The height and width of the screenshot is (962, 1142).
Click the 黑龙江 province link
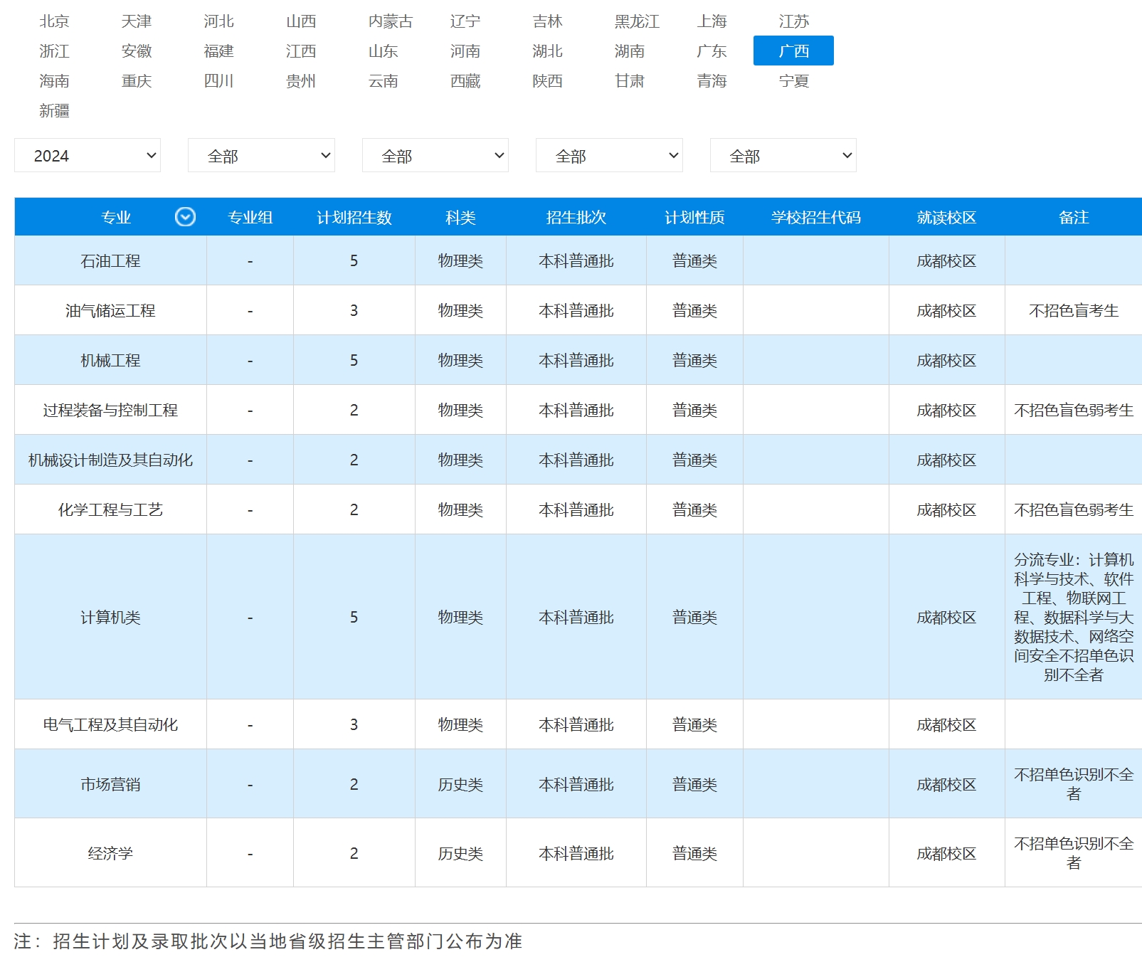637,21
